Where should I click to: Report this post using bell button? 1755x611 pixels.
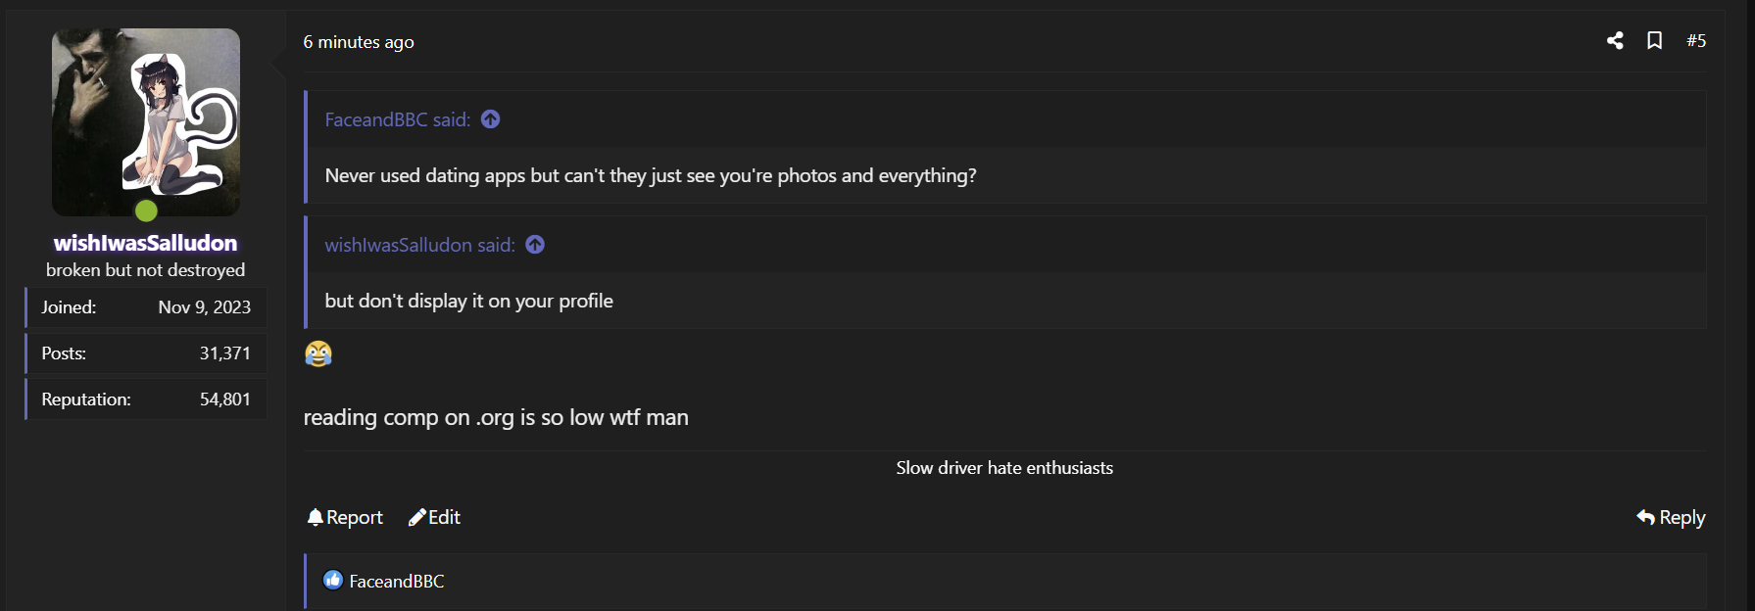pyautogui.click(x=345, y=517)
